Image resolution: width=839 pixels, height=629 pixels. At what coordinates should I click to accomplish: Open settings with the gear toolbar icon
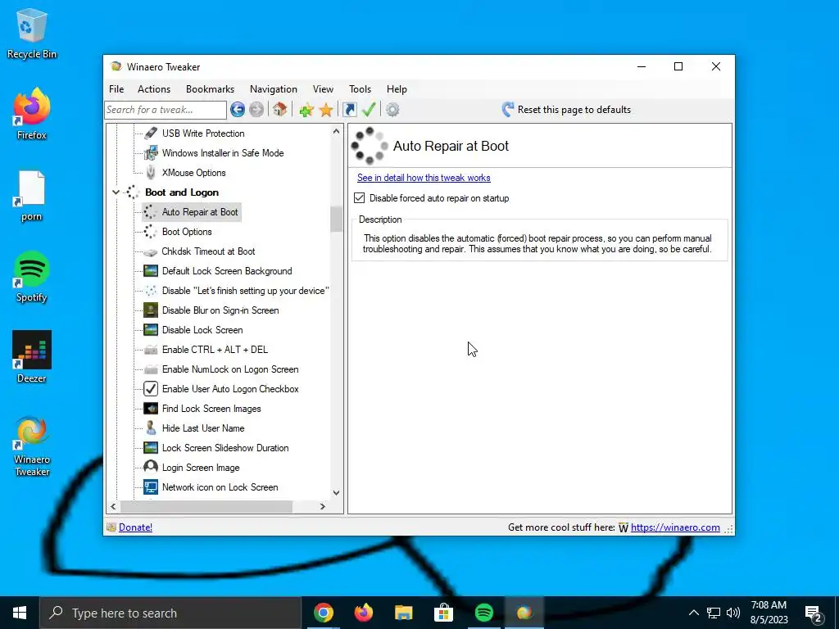pos(392,110)
